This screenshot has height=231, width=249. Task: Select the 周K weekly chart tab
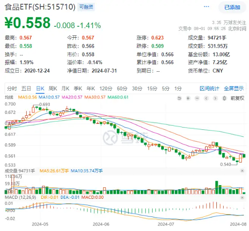pos(53,88)
